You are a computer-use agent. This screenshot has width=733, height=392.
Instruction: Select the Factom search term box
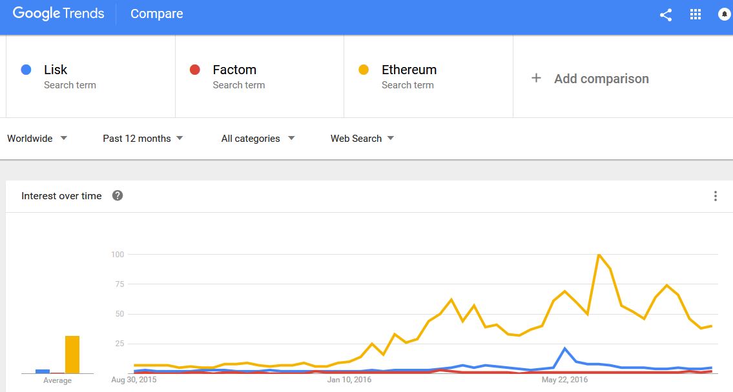coord(260,77)
